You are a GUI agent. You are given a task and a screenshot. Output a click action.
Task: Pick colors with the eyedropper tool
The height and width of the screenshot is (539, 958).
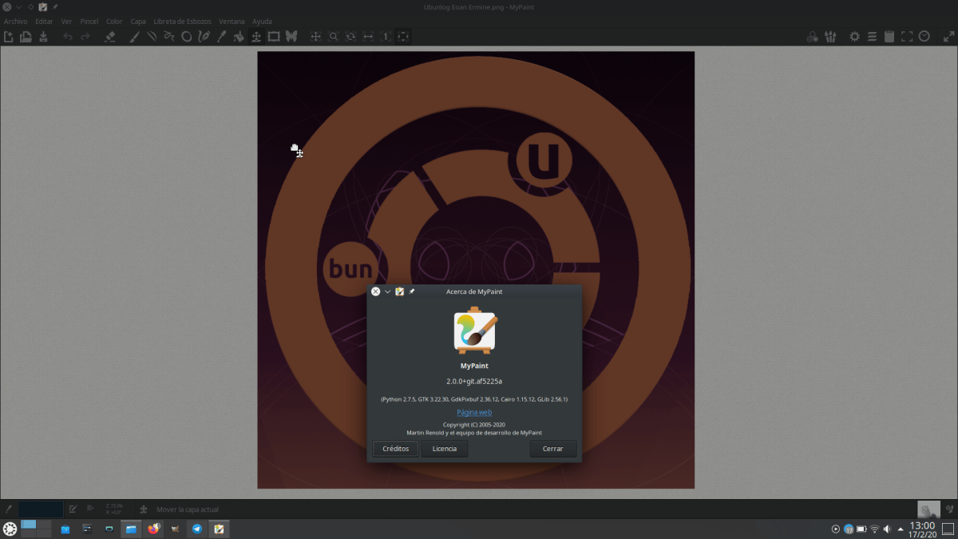click(x=221, y=36)
